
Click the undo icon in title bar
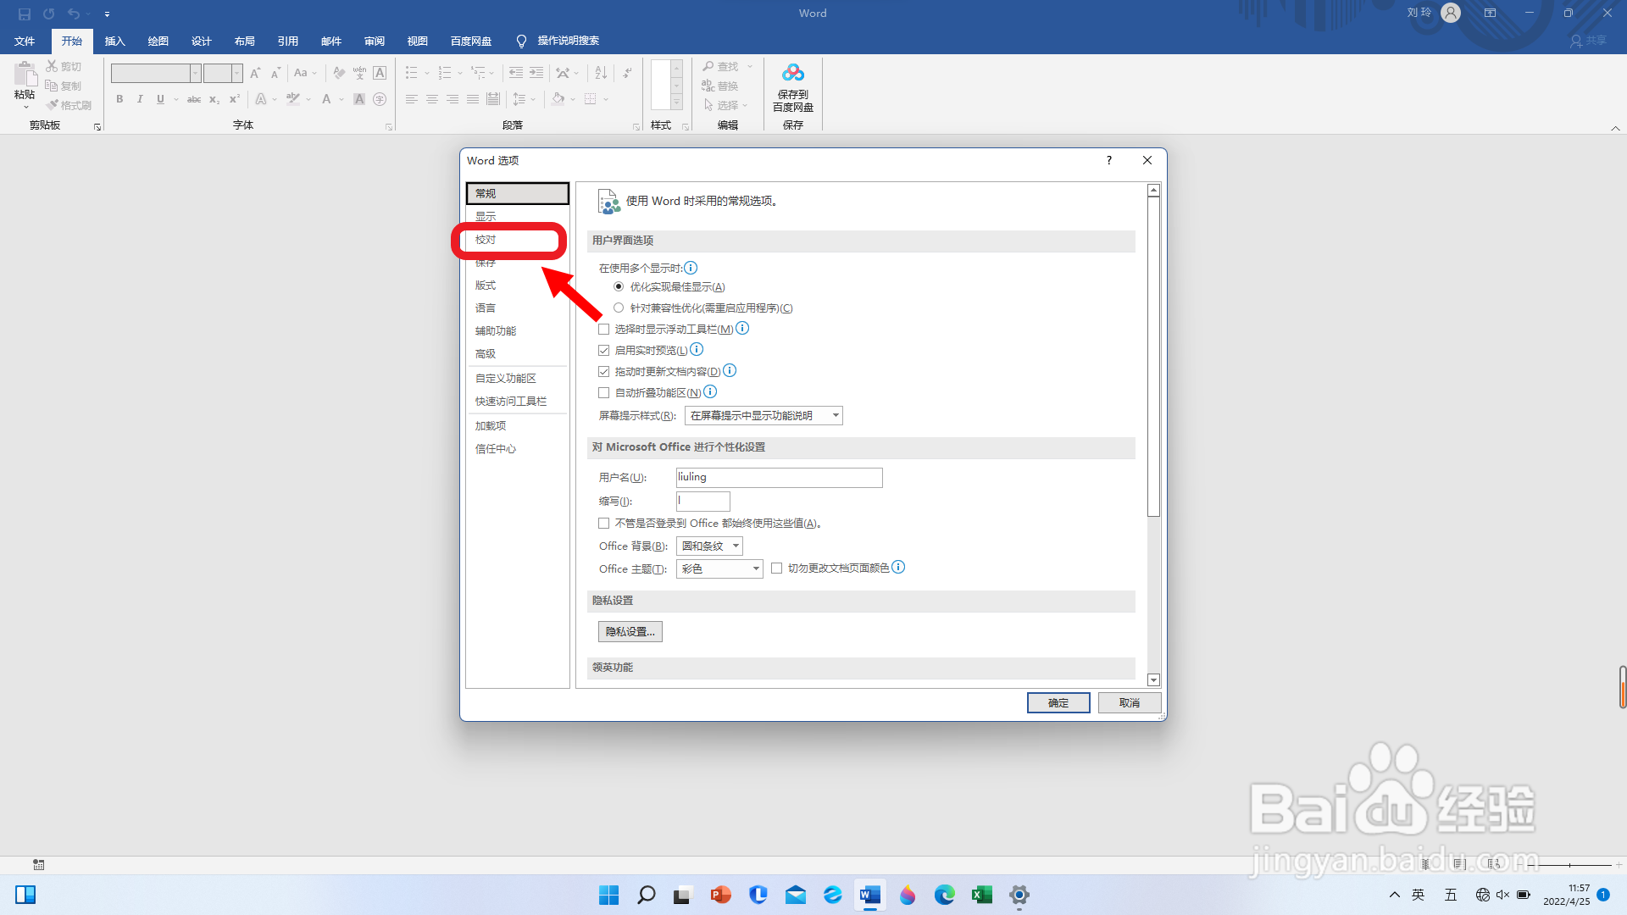click(x=74, y=14)
